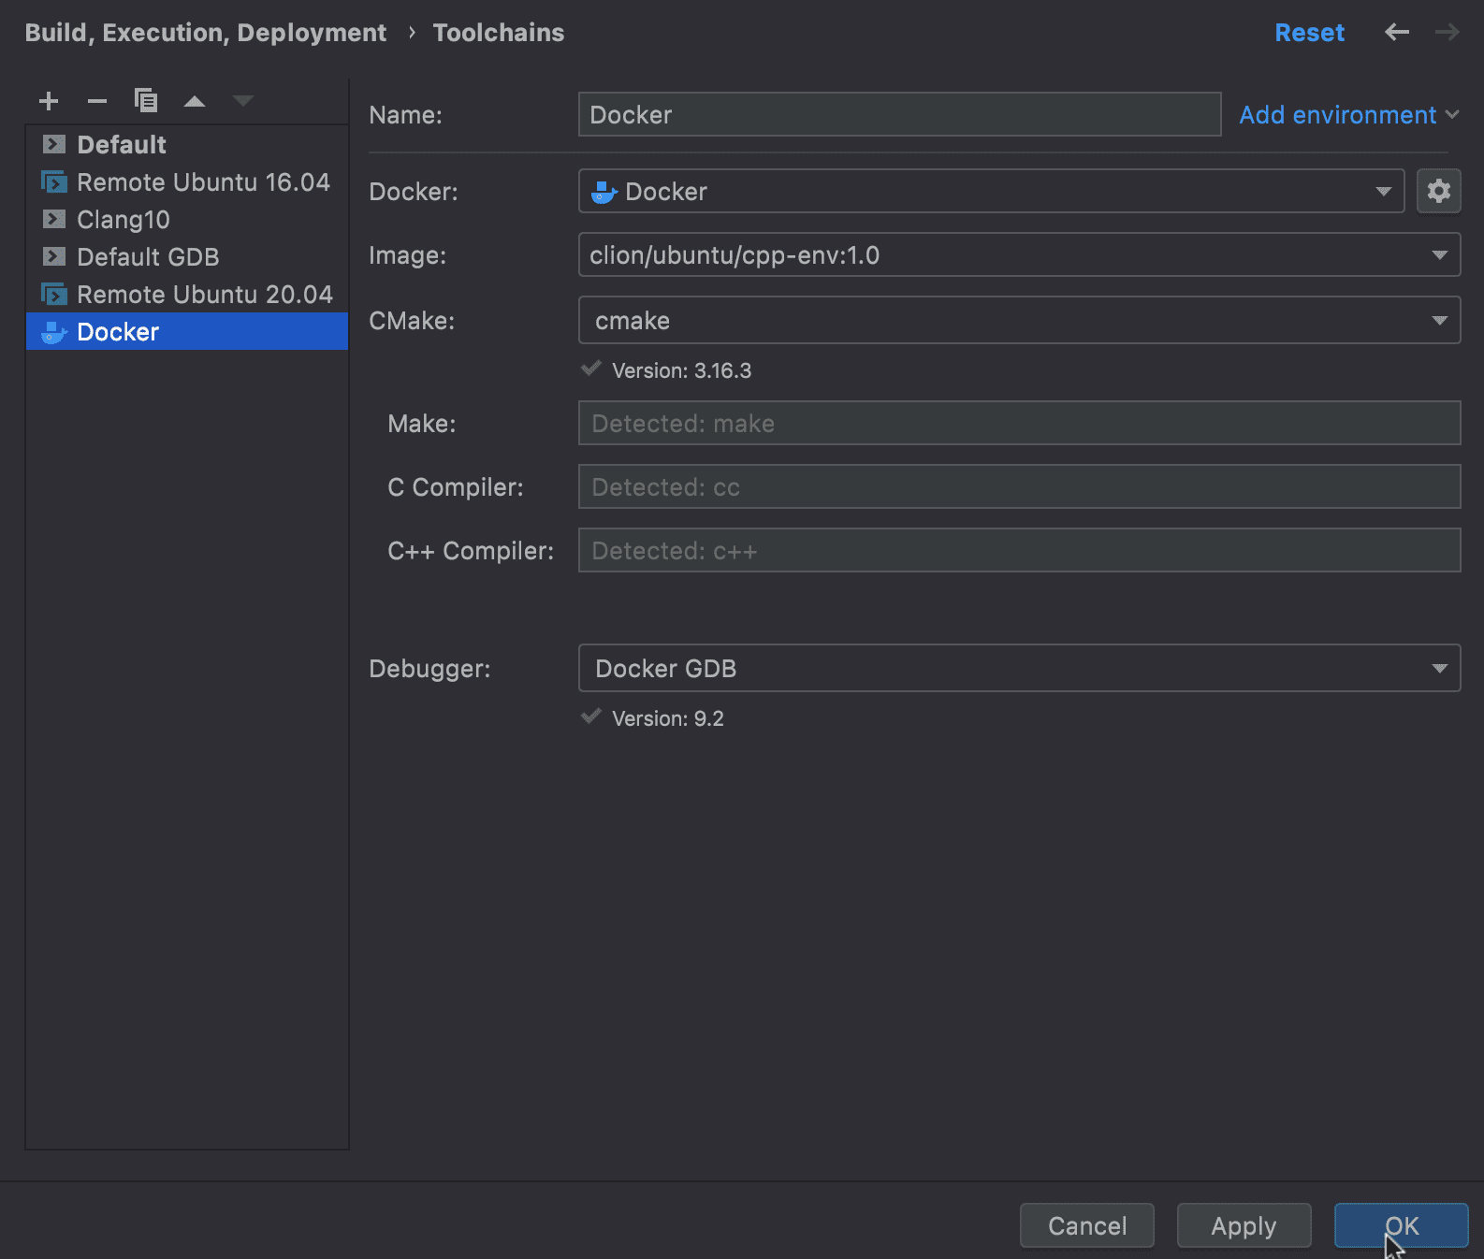Click the Clang10 toolchain icon
This screenshot has width=1484, height=1259.
[x=54, y=220]
